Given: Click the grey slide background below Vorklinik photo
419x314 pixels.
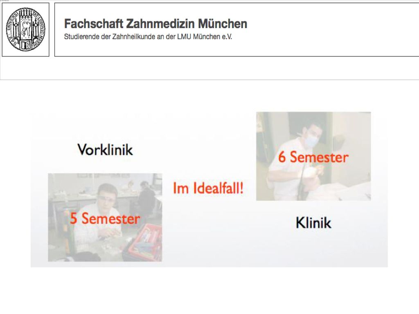Looking at the screenshot, I should pos(105,264).
